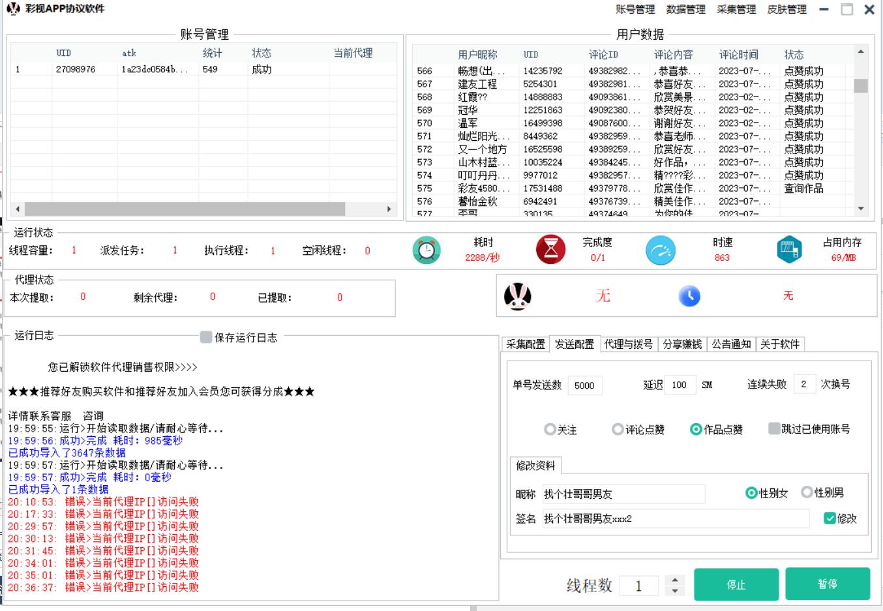Toggle the 跳过已使用账号 checkbox

pyautogui.click(x=774, y=428)
